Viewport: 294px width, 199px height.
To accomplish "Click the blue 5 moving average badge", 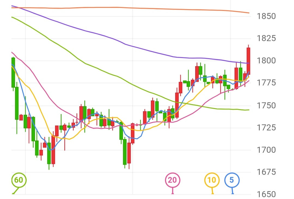I will (232, 180).
